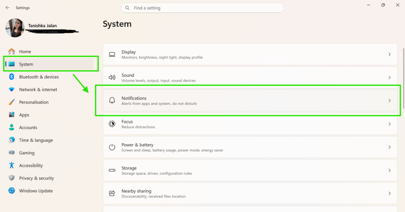Expand Storage settings chevron
Viewport: 405px width, 212px height.
pyautogui.click(x=390, y=170)
